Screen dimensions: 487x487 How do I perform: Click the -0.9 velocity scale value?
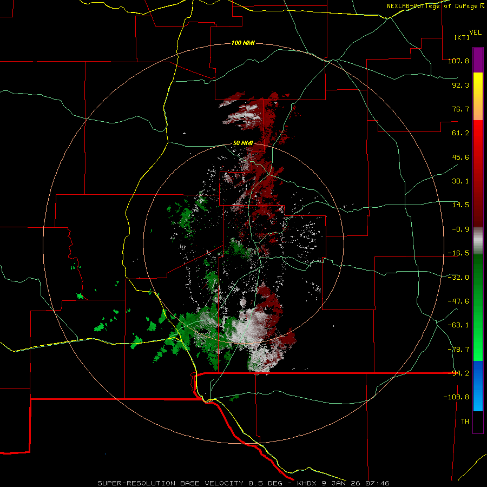click(460, 229)
